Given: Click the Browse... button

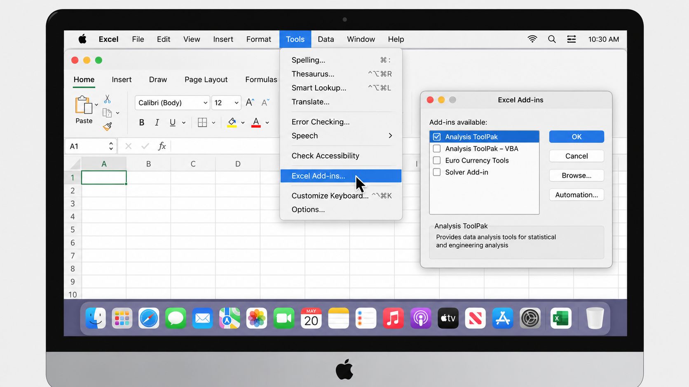Looking at the screenshot, I should point(577,176).
